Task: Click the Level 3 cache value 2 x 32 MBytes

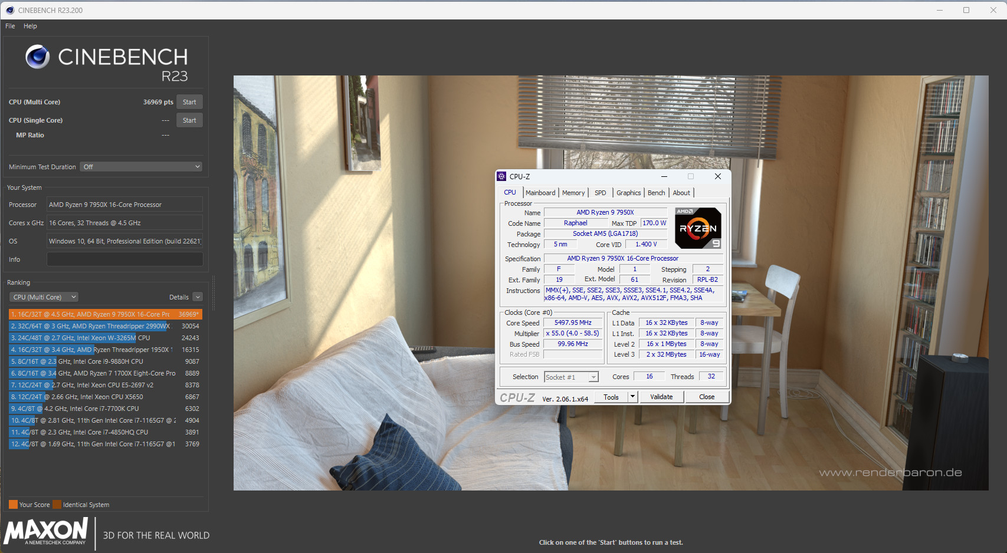Action: coord(666,354)
